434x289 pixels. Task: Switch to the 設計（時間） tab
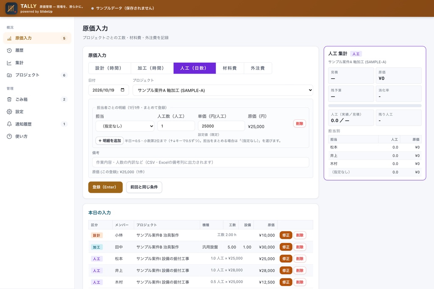pos(110,68)
